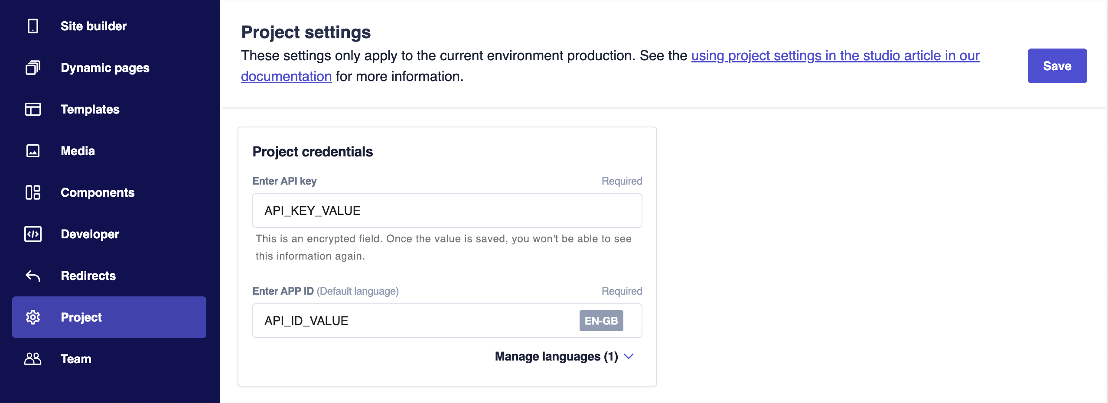This screenshot has height=403, width=1108.
Task: Expand the Manage languages chevron
Action: coord(629,356)
